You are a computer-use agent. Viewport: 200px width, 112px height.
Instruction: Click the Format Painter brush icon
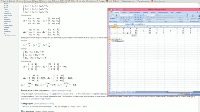pos(117,19)
